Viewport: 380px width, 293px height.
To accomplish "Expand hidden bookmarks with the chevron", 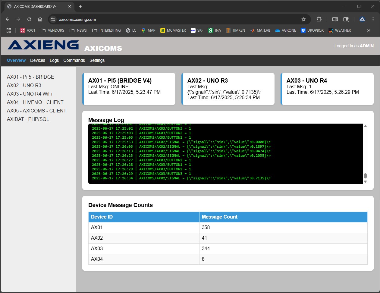I will point(369,30).
